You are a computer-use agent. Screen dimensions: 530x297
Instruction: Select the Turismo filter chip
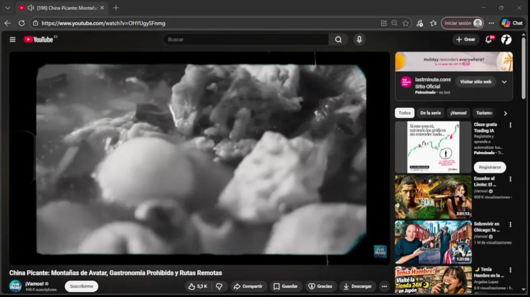(x=484, y=113)
